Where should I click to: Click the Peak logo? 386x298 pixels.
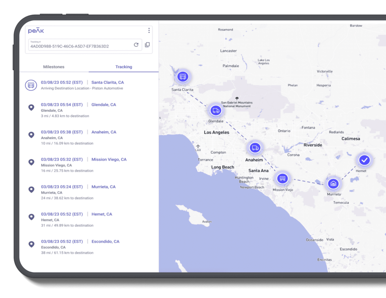pos(36,31)
